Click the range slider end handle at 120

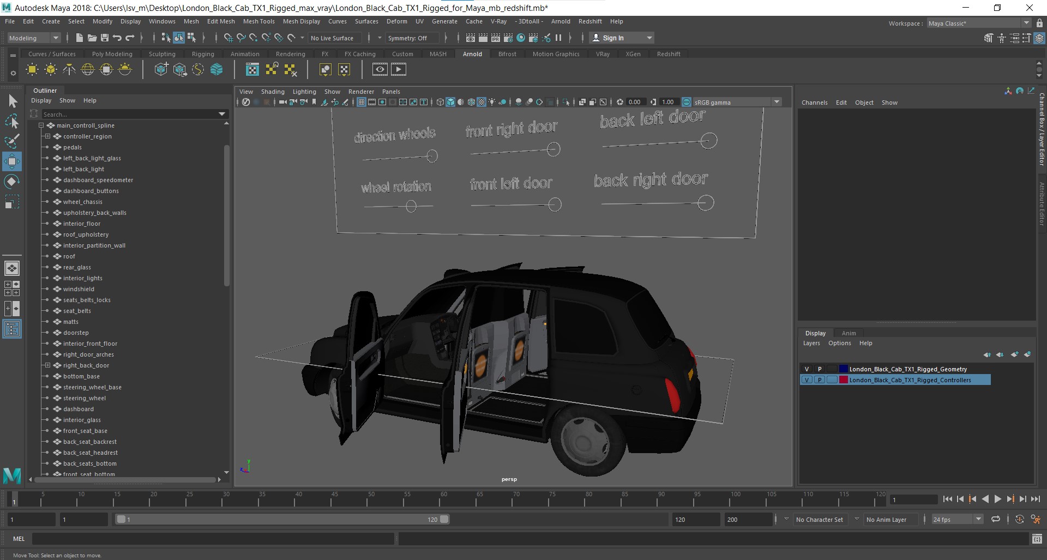point(444,519)
